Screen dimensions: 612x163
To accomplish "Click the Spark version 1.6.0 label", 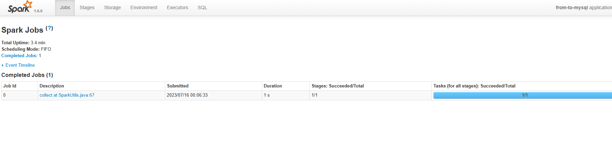I will (x=38, y=11).
